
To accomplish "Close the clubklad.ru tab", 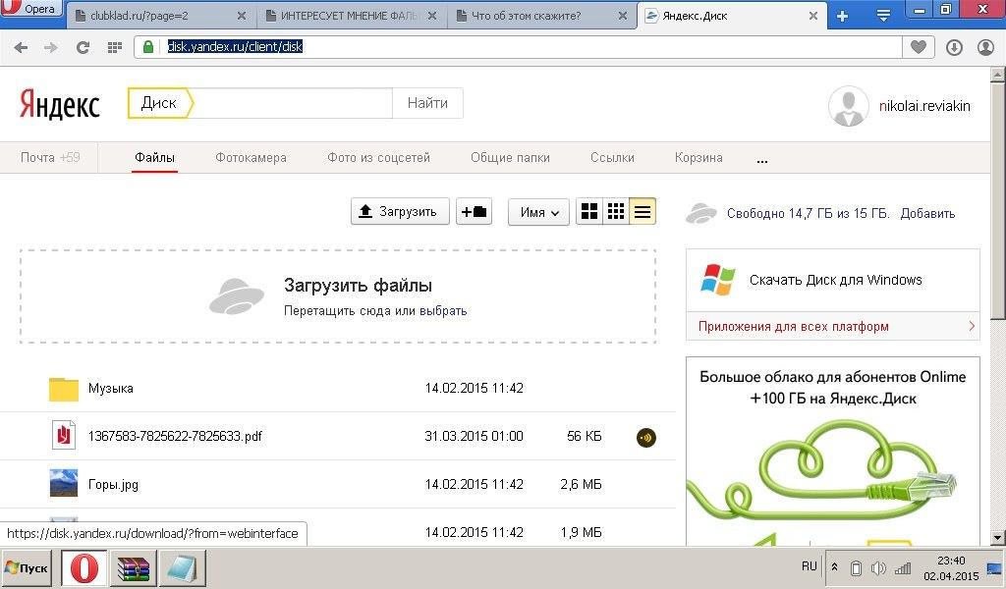I will 242,16.
